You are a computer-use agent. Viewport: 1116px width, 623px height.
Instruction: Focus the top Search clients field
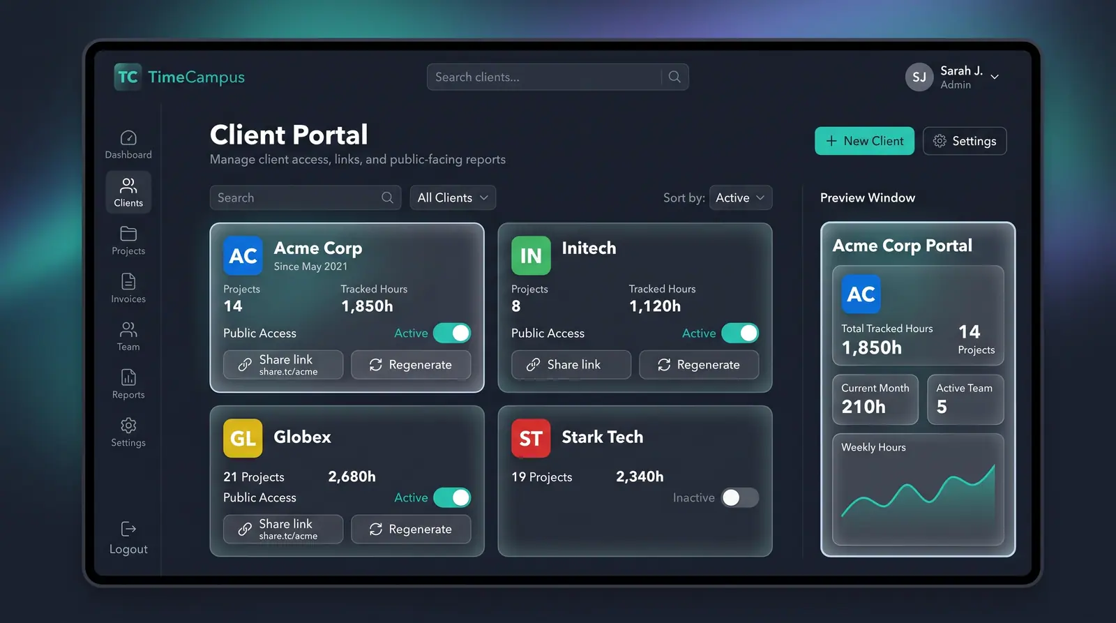(557, 77)
